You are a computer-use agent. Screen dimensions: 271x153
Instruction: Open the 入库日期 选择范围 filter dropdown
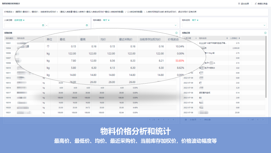[20, 20]
